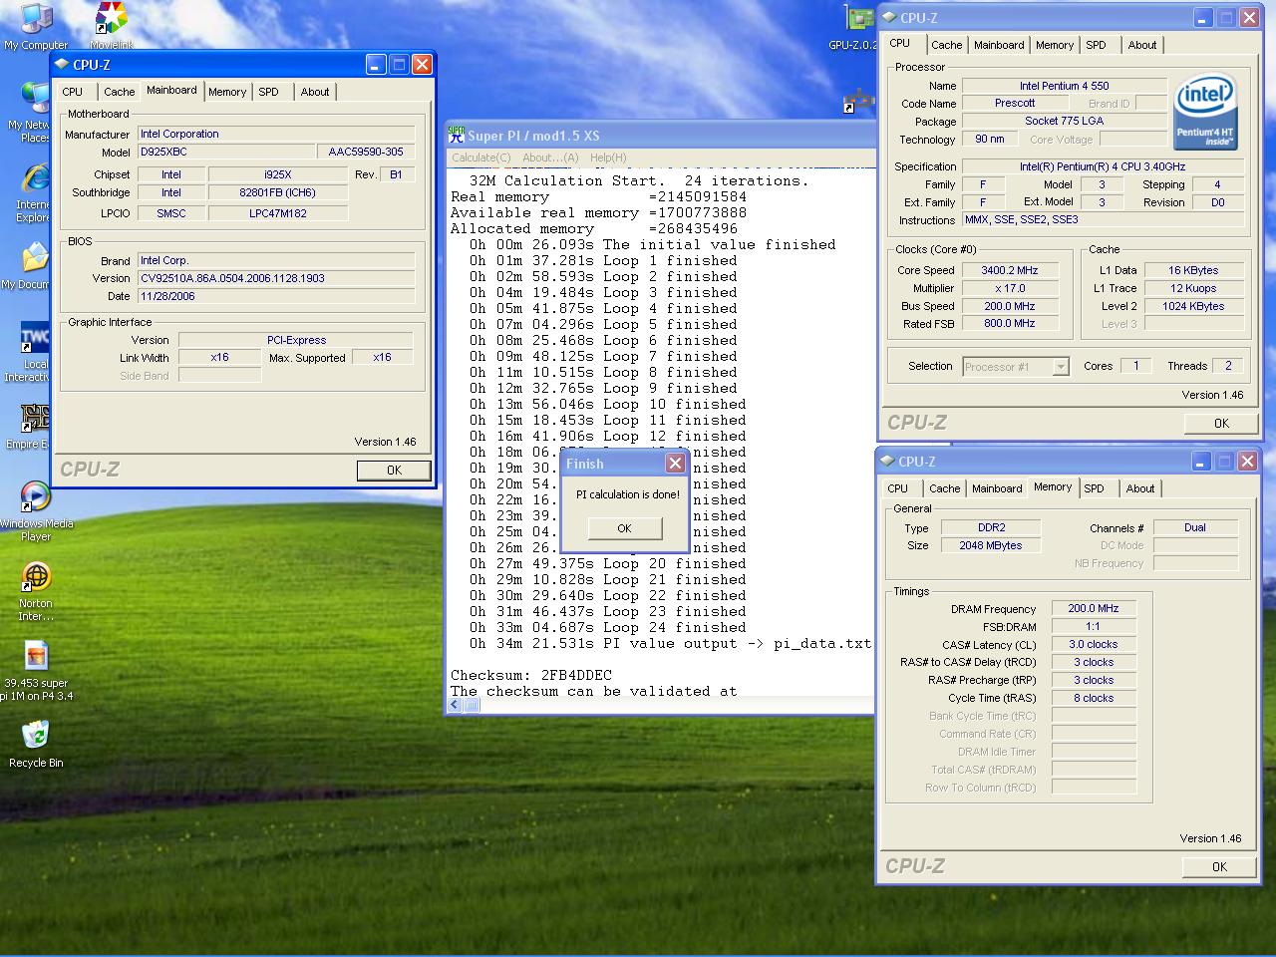Open Calculate(C) menu in Super PI
This screenshot has height=957, width=1276.
[x=481, y=158]
